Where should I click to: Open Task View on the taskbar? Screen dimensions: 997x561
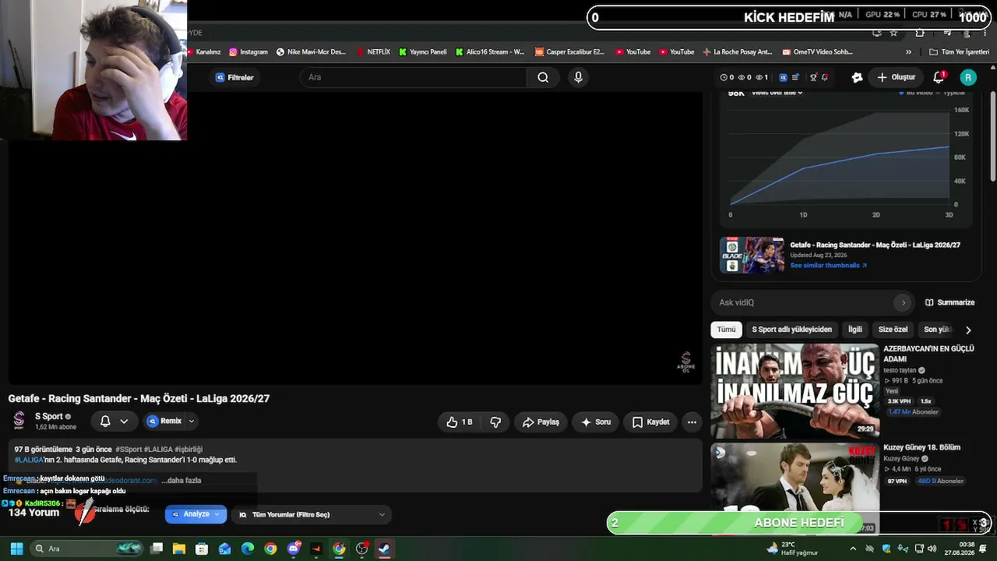pos(157,549)
